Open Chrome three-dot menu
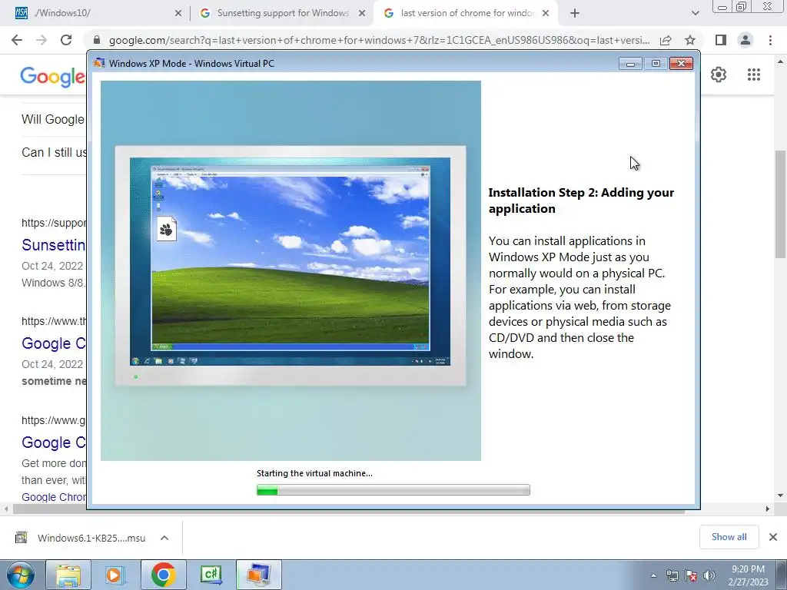Viewport: 787px width, 590px height. click(770, 40)
